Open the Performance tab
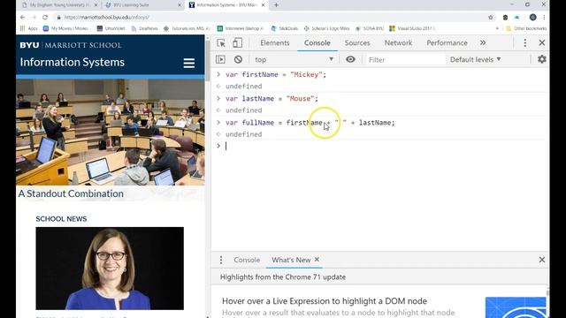Screen dimensions: 566x318 447,43
